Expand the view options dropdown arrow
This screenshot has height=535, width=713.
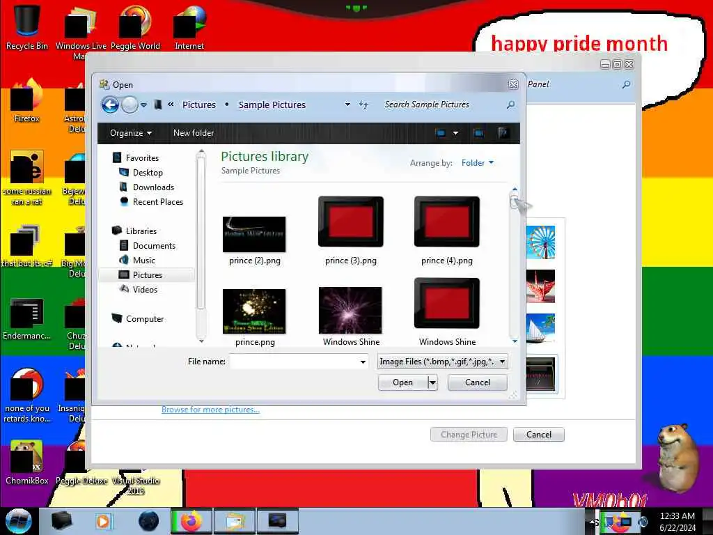tap(455, 133)
